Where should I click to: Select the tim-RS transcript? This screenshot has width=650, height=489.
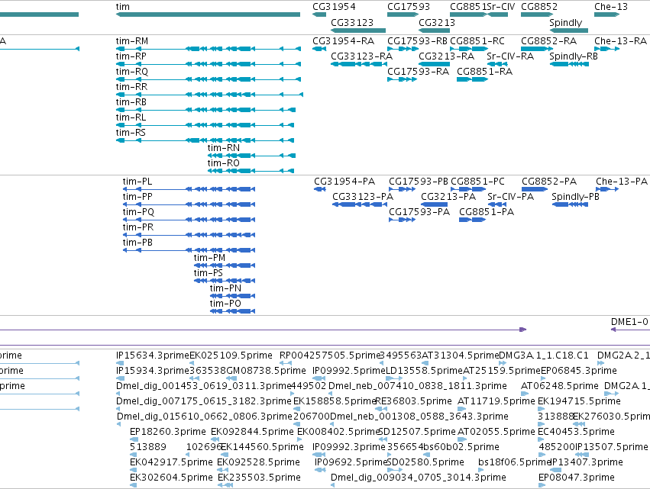pos(205,141)
